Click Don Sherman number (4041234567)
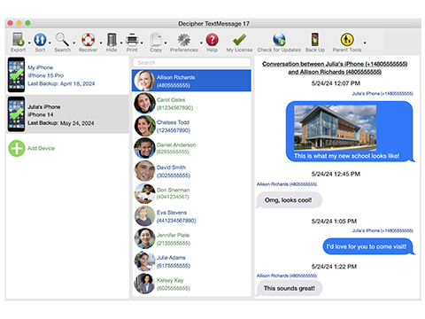Image resolution: width=425 pixels, height=319 pixels. (x=173, y=197)
